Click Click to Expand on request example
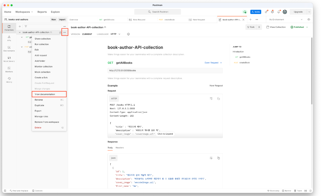This screenshot has height=196, width=322. [165, 134]
